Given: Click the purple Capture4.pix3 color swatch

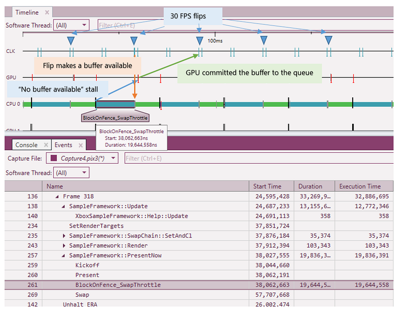Looking at the screenshot, I should [54, 158].
